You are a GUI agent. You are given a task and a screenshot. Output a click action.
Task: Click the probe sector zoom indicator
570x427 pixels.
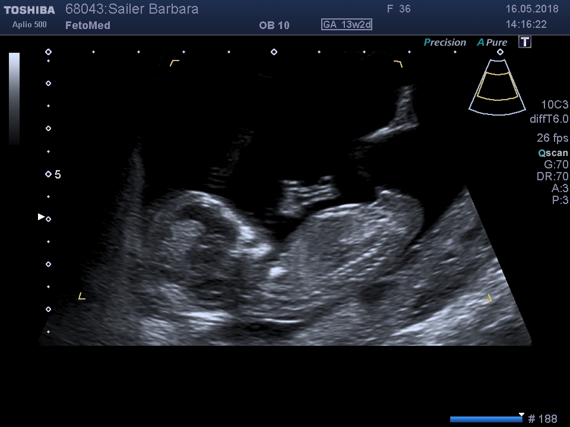pyautogui.click(x=497, y=86)
